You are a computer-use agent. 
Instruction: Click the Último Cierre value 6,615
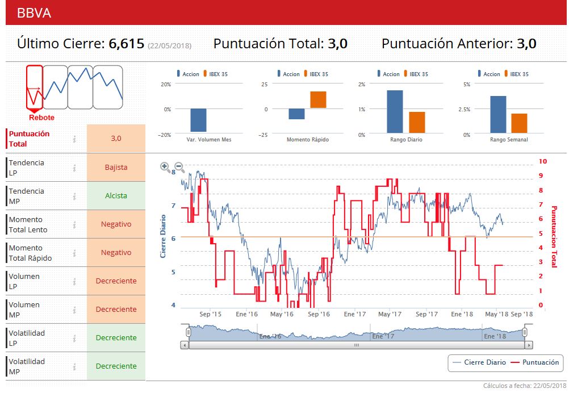(126, 44)
